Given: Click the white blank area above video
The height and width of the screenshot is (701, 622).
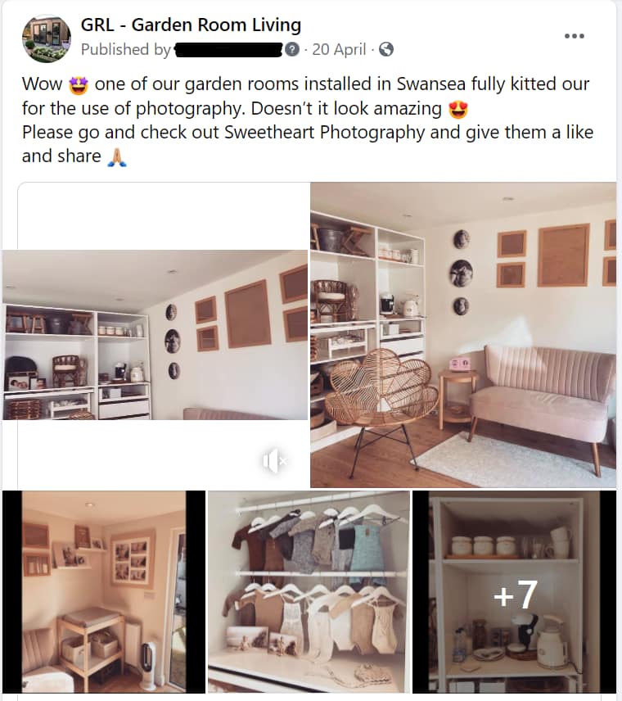Looking at the screenshot, I should (163, 216).
